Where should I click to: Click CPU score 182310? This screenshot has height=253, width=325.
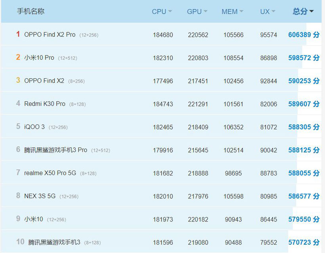(x=163, y=58)
